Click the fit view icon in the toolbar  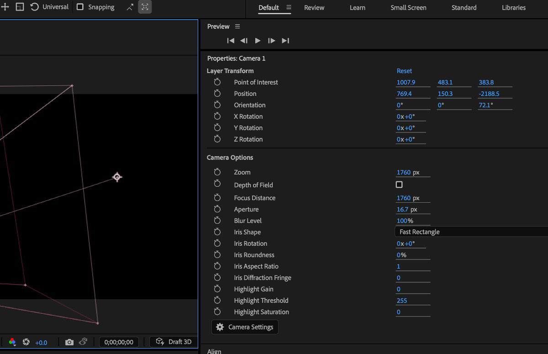[x=144, y=7]
